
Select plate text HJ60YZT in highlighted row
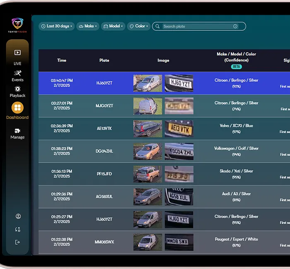[x=104, y=83]
